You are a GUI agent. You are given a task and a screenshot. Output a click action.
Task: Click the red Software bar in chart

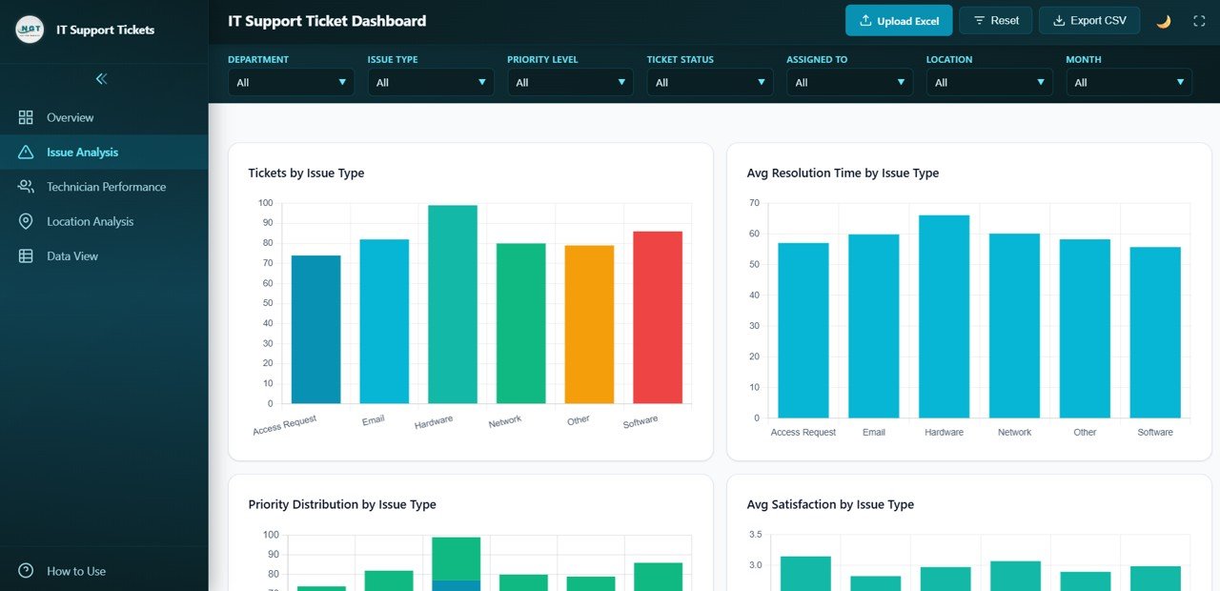tap(658, 317)
